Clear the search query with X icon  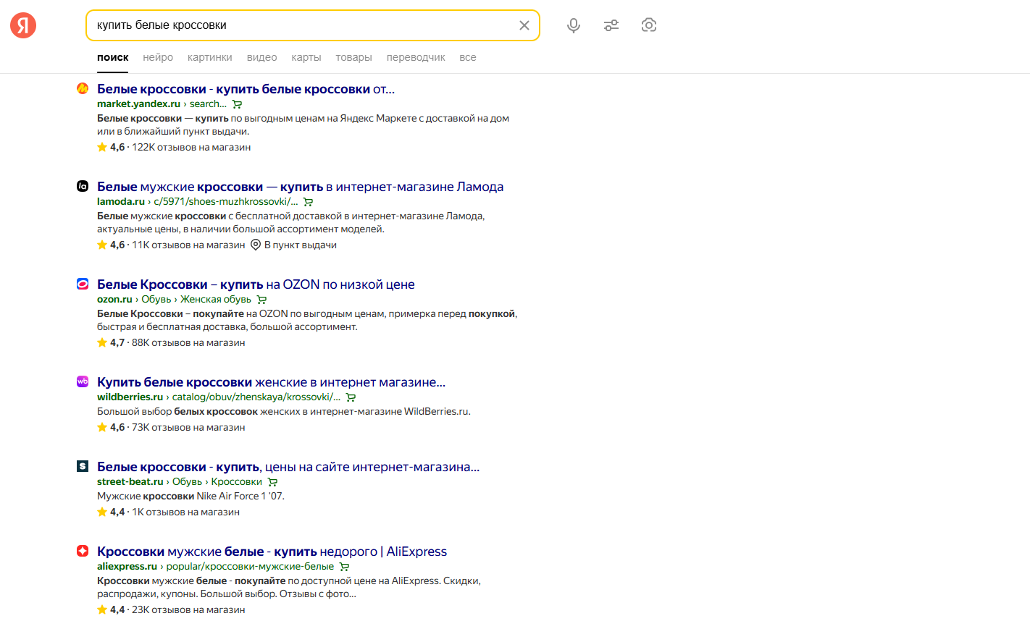(524, 25)
